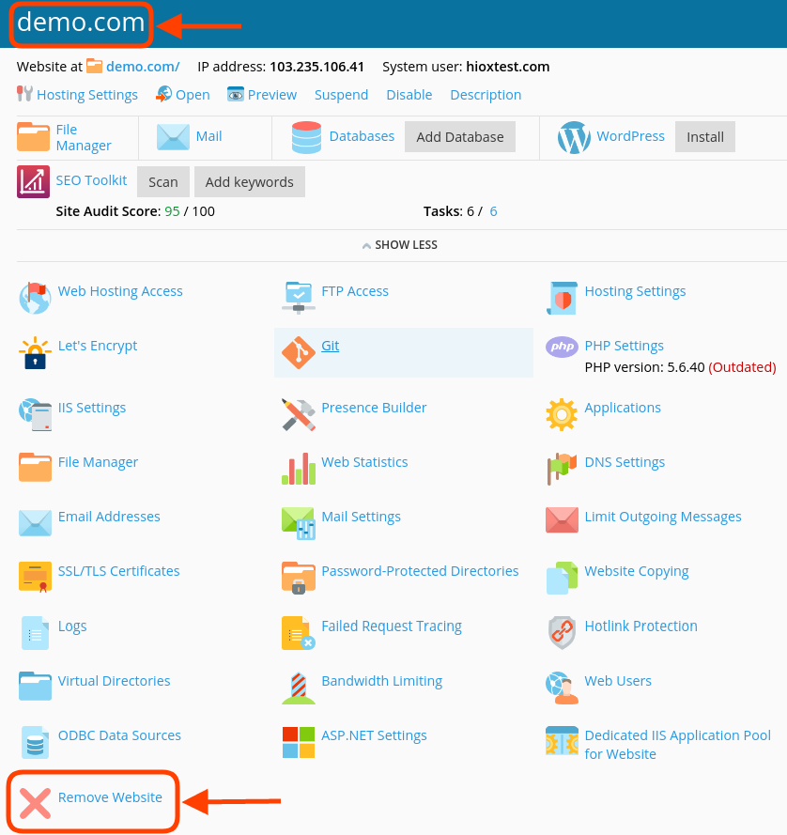The width and height of the screenshot is (787, 835).
Task: Open Mail in the top toolbar
Action: pyautogui.click(x=208, y=136)
